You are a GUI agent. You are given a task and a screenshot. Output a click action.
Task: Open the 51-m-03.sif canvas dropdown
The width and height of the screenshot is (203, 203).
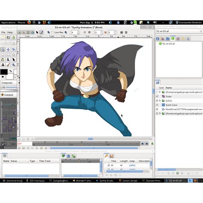(x=179, y=31)
